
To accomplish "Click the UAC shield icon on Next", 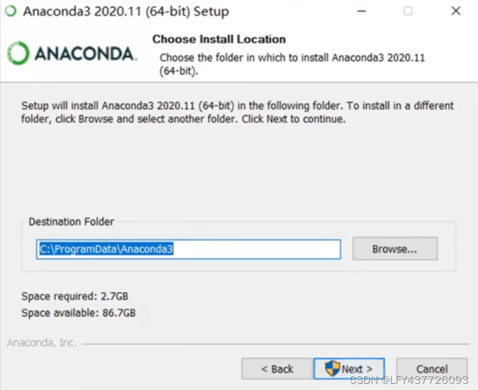I will [332, 368].
